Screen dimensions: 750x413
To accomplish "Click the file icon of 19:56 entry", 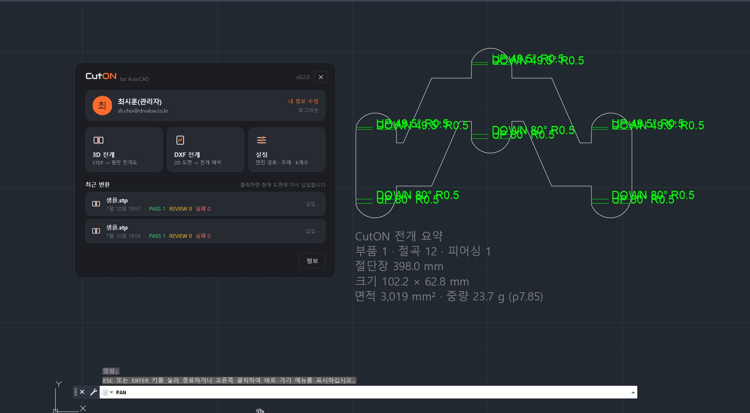I will 96,231.
